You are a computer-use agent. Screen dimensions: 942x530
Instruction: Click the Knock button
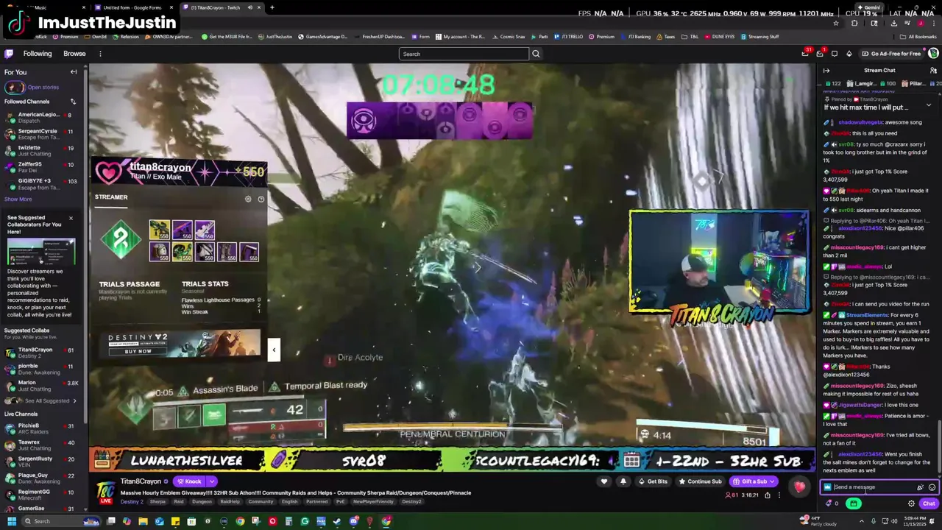[189, 481]
